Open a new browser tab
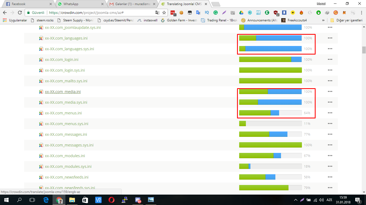This screenshot has width=366, height=205. tap(216, 4)
